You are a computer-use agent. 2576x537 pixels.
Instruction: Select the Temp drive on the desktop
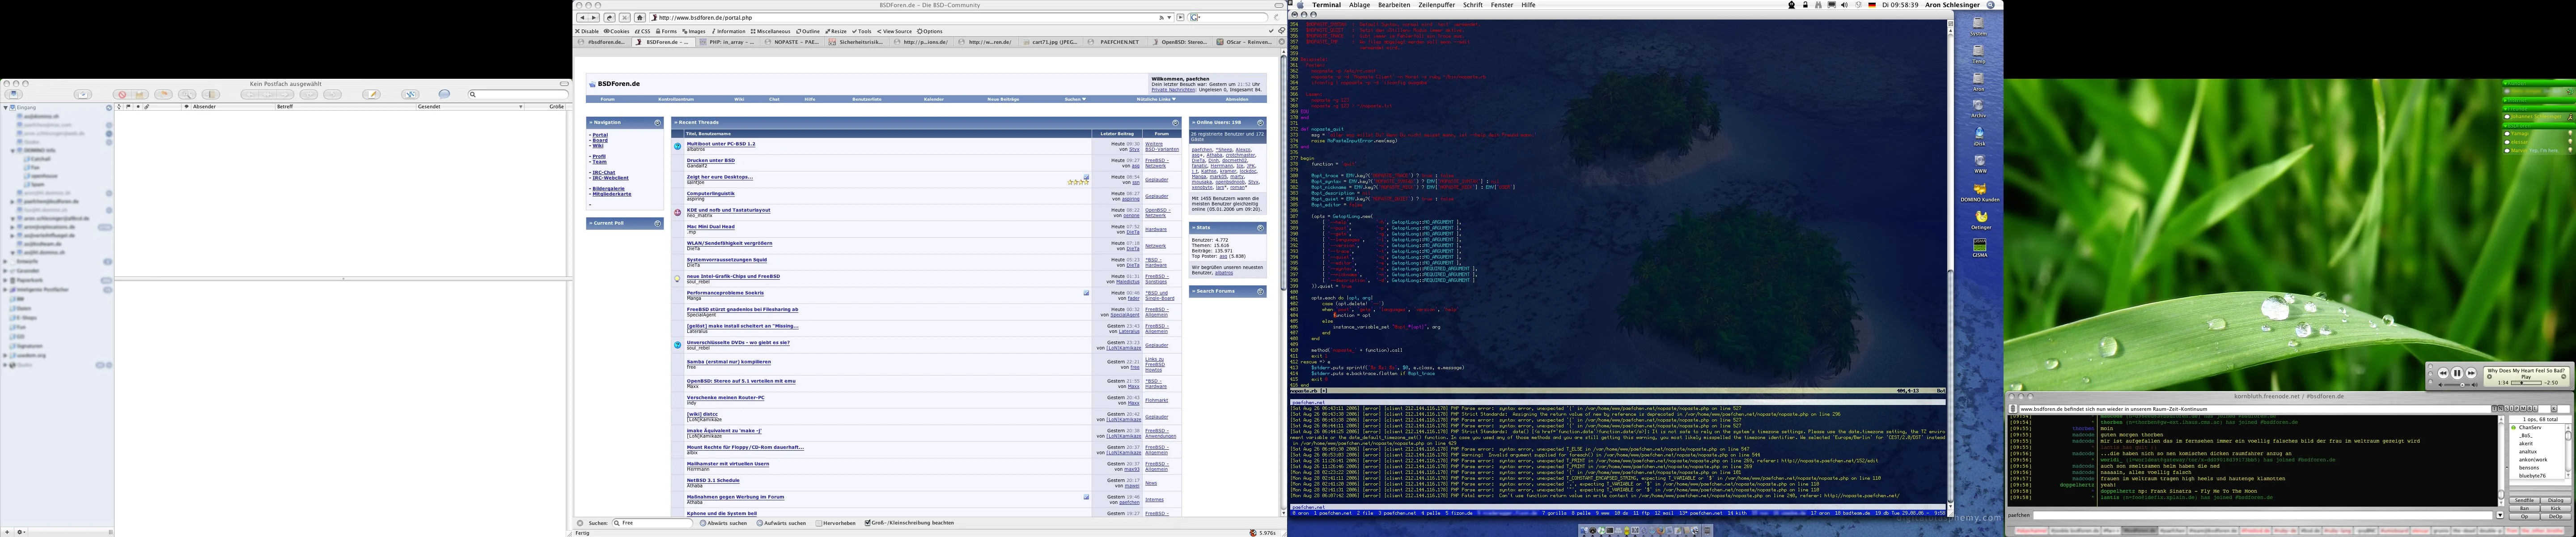1978,54
